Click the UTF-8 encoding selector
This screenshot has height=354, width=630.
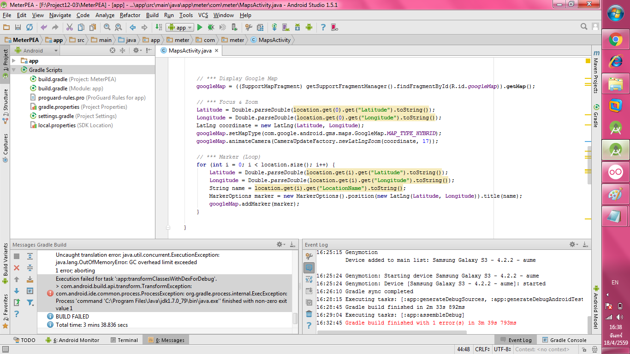click(x=502, y=349)
